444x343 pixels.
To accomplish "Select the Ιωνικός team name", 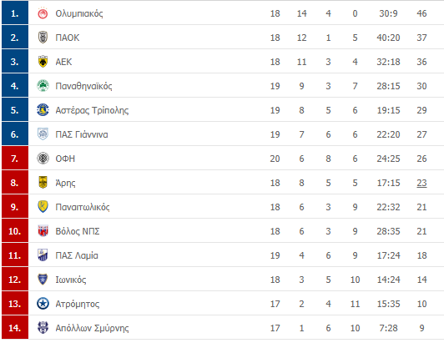I will [71, 280].
